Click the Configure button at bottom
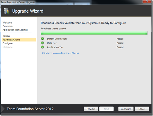The height and width of the screenshot is (116, 153). click(x=126, y=109)
